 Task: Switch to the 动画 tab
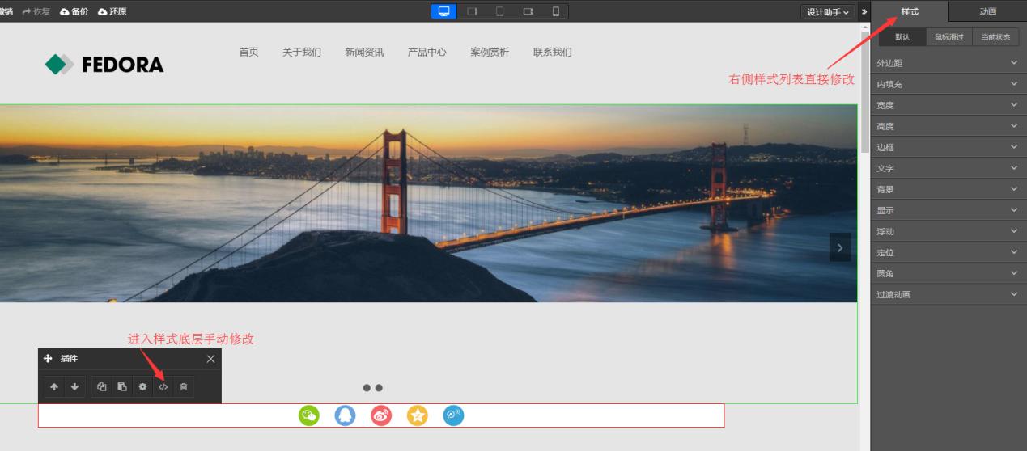tap(987, 11)
